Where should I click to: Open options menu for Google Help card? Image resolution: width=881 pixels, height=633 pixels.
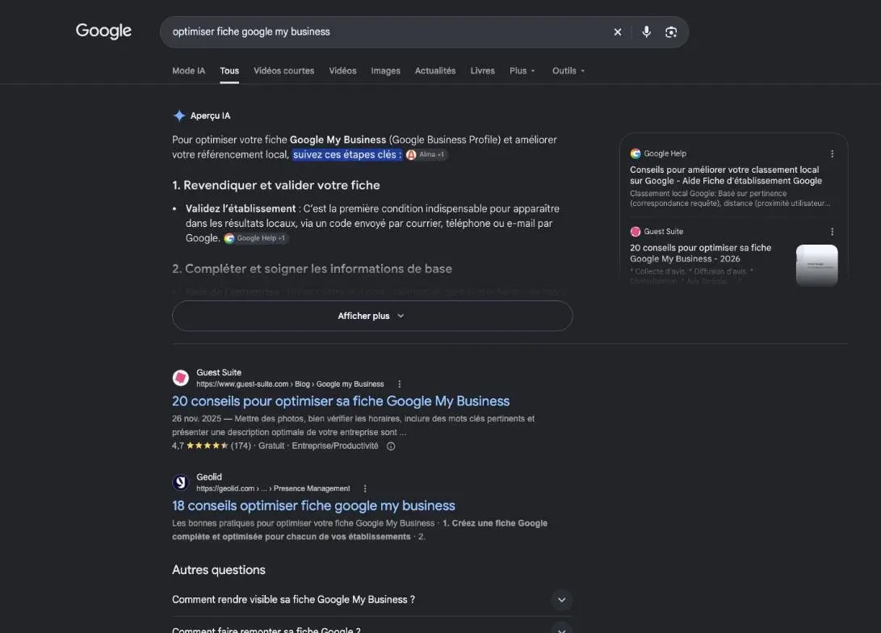coord(832,153)
